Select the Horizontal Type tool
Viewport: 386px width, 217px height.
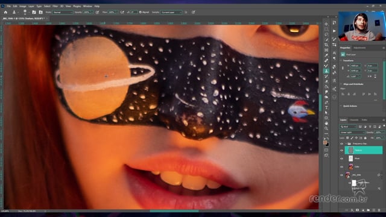coord(326,107)
